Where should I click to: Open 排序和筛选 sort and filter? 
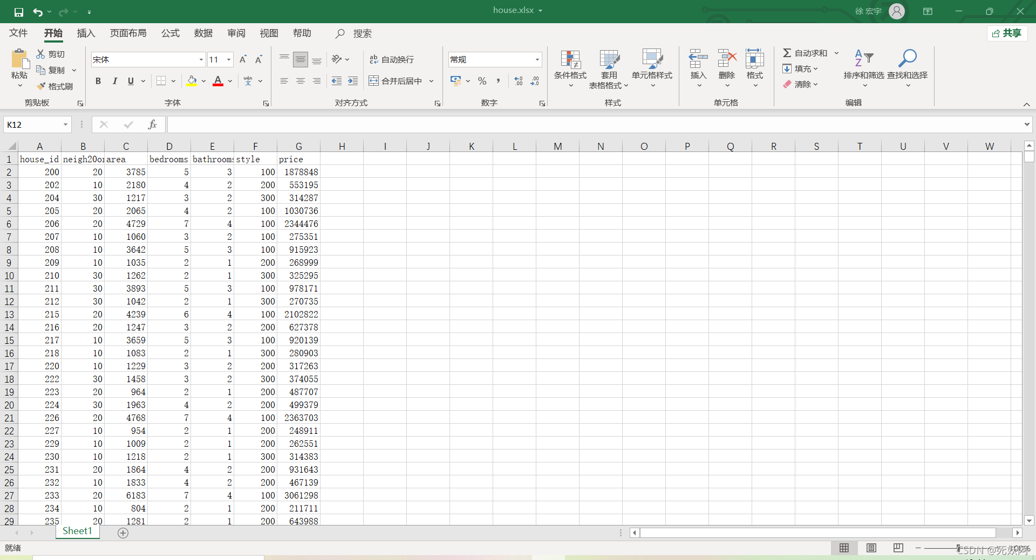[x=864, y=68]
